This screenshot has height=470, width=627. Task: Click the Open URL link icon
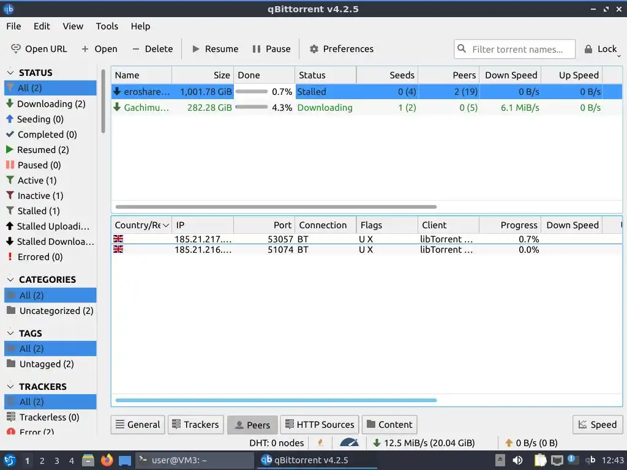tap(15, 49)
